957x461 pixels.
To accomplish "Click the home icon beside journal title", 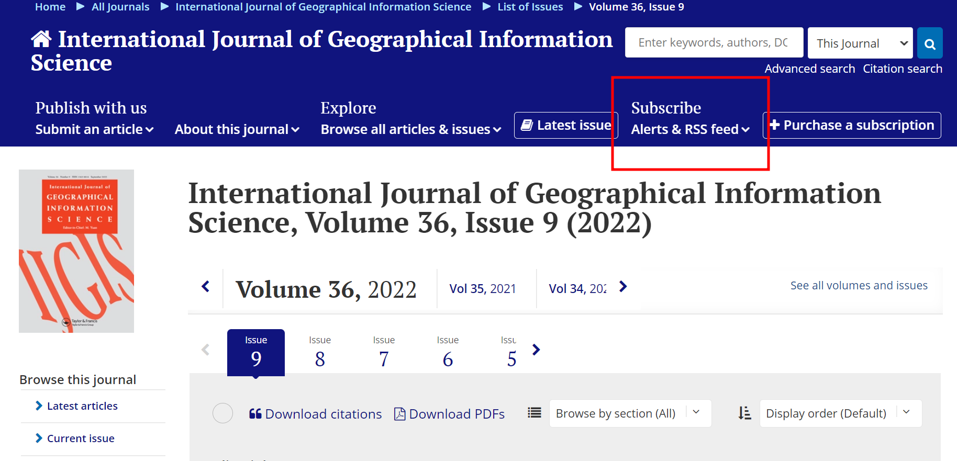I will pyautogui.click(x=41, y=39).
